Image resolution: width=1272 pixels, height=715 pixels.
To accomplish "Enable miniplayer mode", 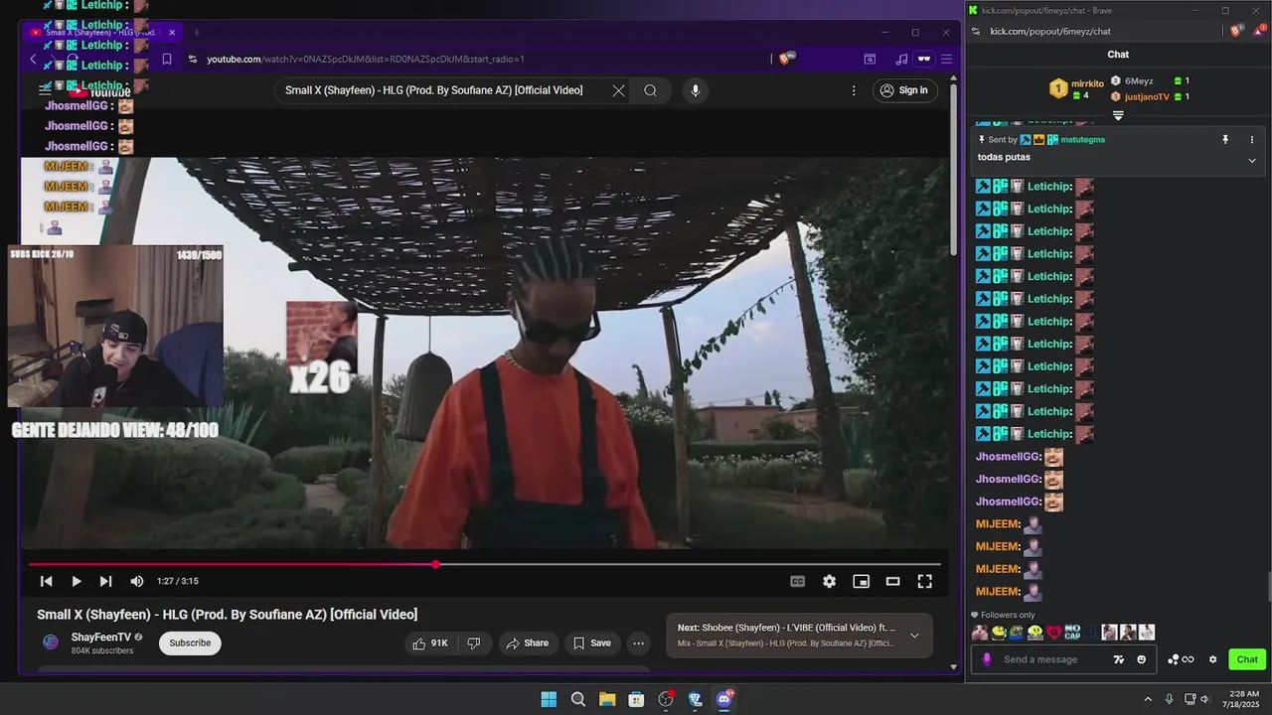I will coord(861,581).
